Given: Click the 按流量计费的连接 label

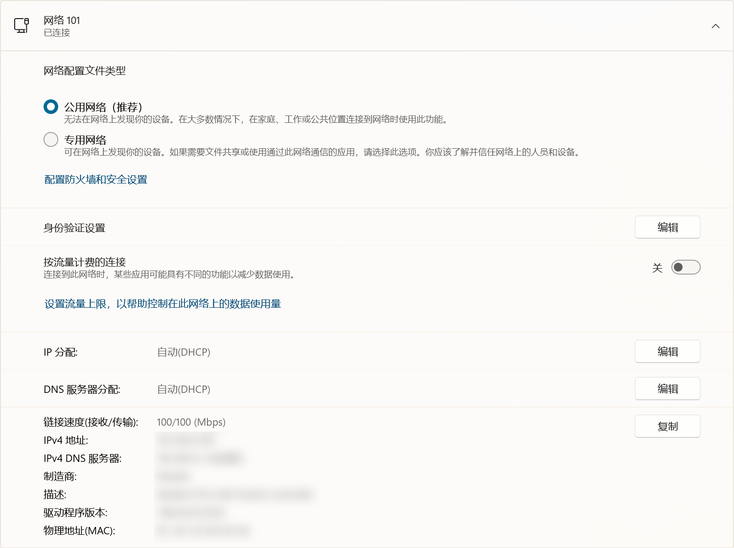Looking at the screenshot, I should [85, 262].
